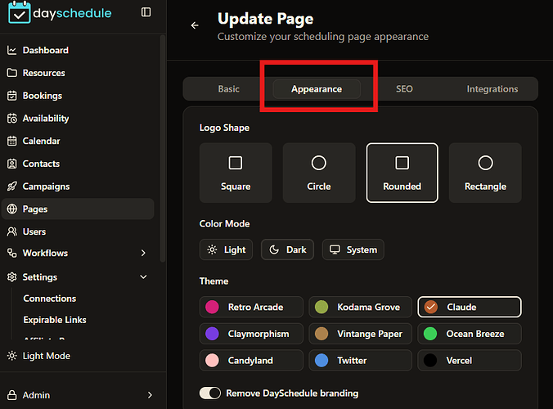Viewport: 553px width, 409px height.
Task: Pick the Vercel theme
Action: tap(470, 361)
